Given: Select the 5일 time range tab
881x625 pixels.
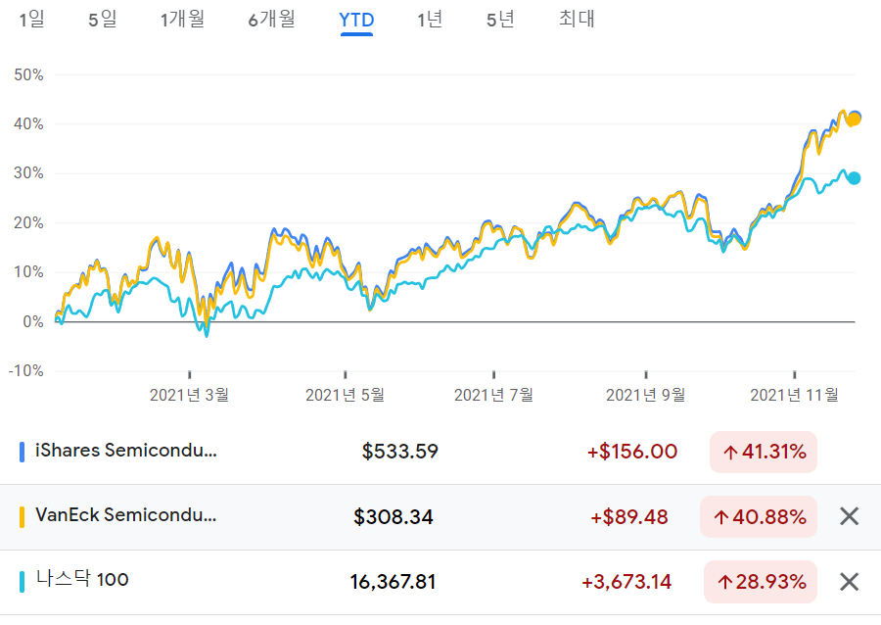Looking at the screenshot, I should pos(102,20).
